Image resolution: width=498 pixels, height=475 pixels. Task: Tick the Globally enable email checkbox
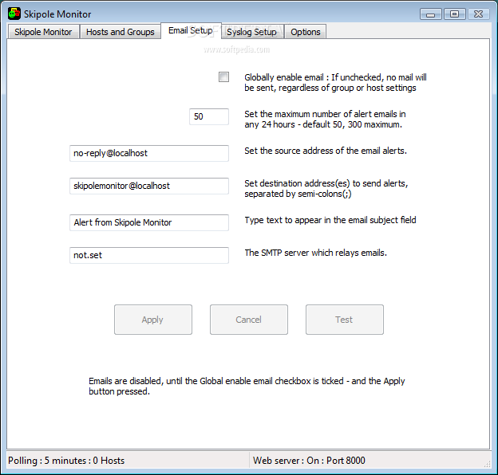click(224, 77)
